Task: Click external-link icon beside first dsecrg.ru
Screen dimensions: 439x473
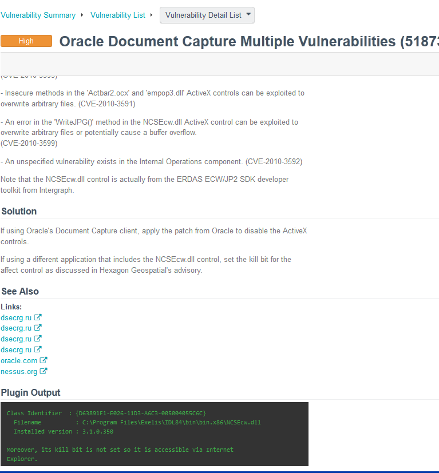Action: tap(38, 317)
